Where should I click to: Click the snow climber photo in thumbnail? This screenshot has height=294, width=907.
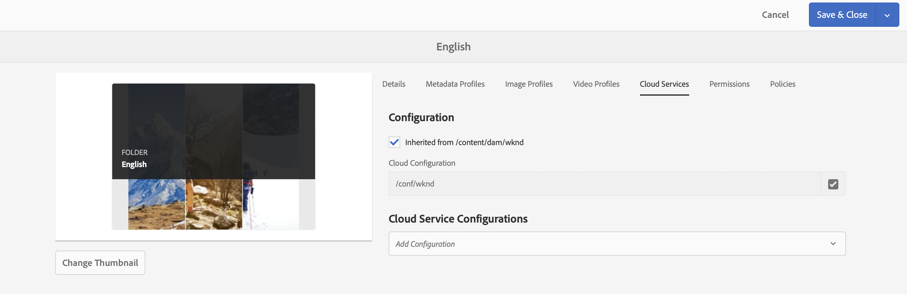pos(271,204)
